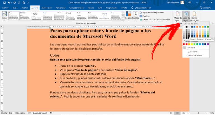Open the Colores palette button
215x115 pixels.
[x=128, y=16]
